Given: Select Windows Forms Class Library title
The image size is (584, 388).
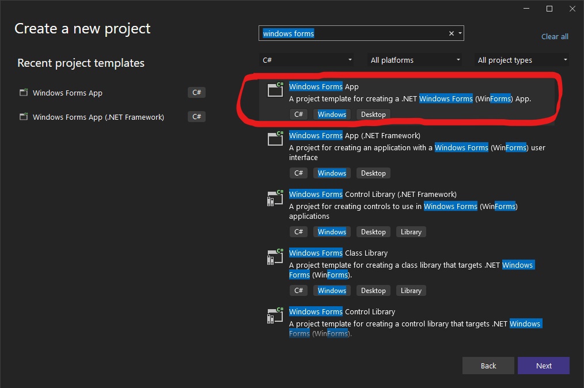Looking at the screenshot, I should [338, 253].
